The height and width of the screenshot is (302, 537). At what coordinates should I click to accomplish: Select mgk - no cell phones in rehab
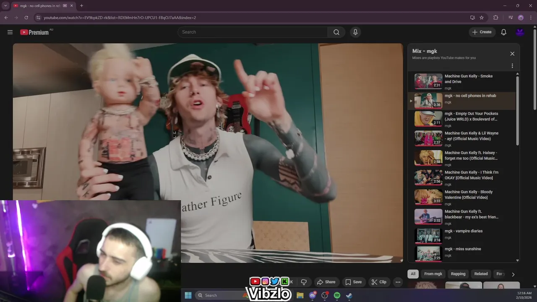tap(461, 101)
